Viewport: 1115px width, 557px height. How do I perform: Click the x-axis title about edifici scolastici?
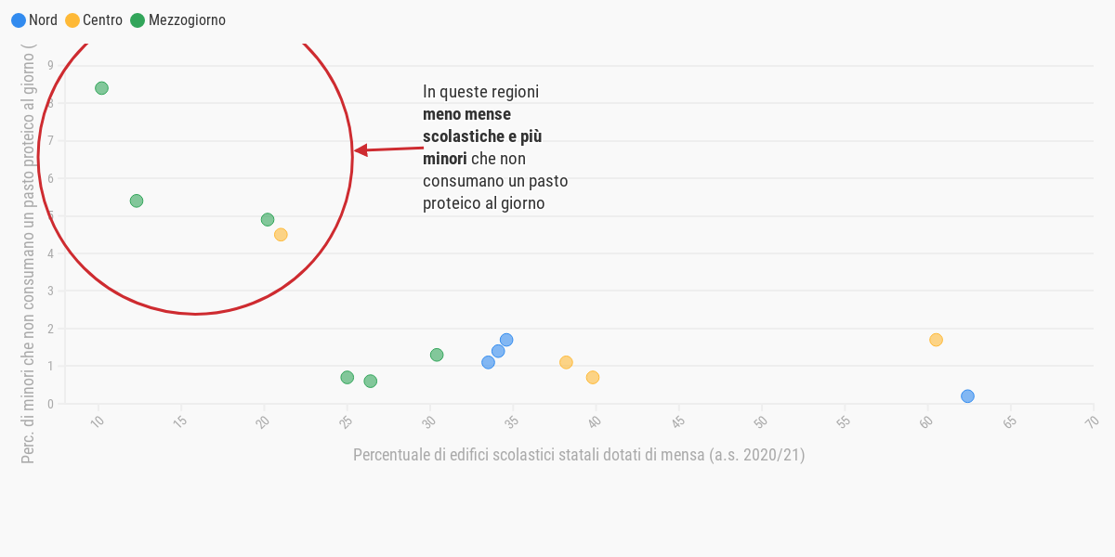(x=579, y=455)
